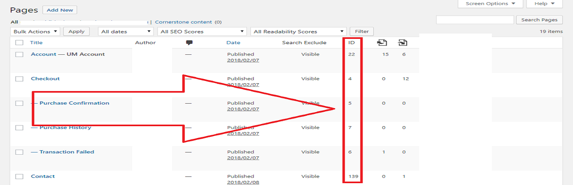Click outgoing internal links column icon

[x=382, y=43]
